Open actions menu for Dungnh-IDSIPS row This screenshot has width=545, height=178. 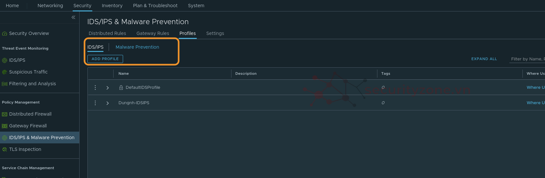(95, 103)
